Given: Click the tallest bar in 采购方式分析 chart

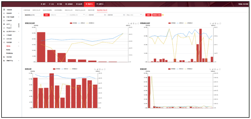Looking at the screenshot, I should click(x=41, y=47).
